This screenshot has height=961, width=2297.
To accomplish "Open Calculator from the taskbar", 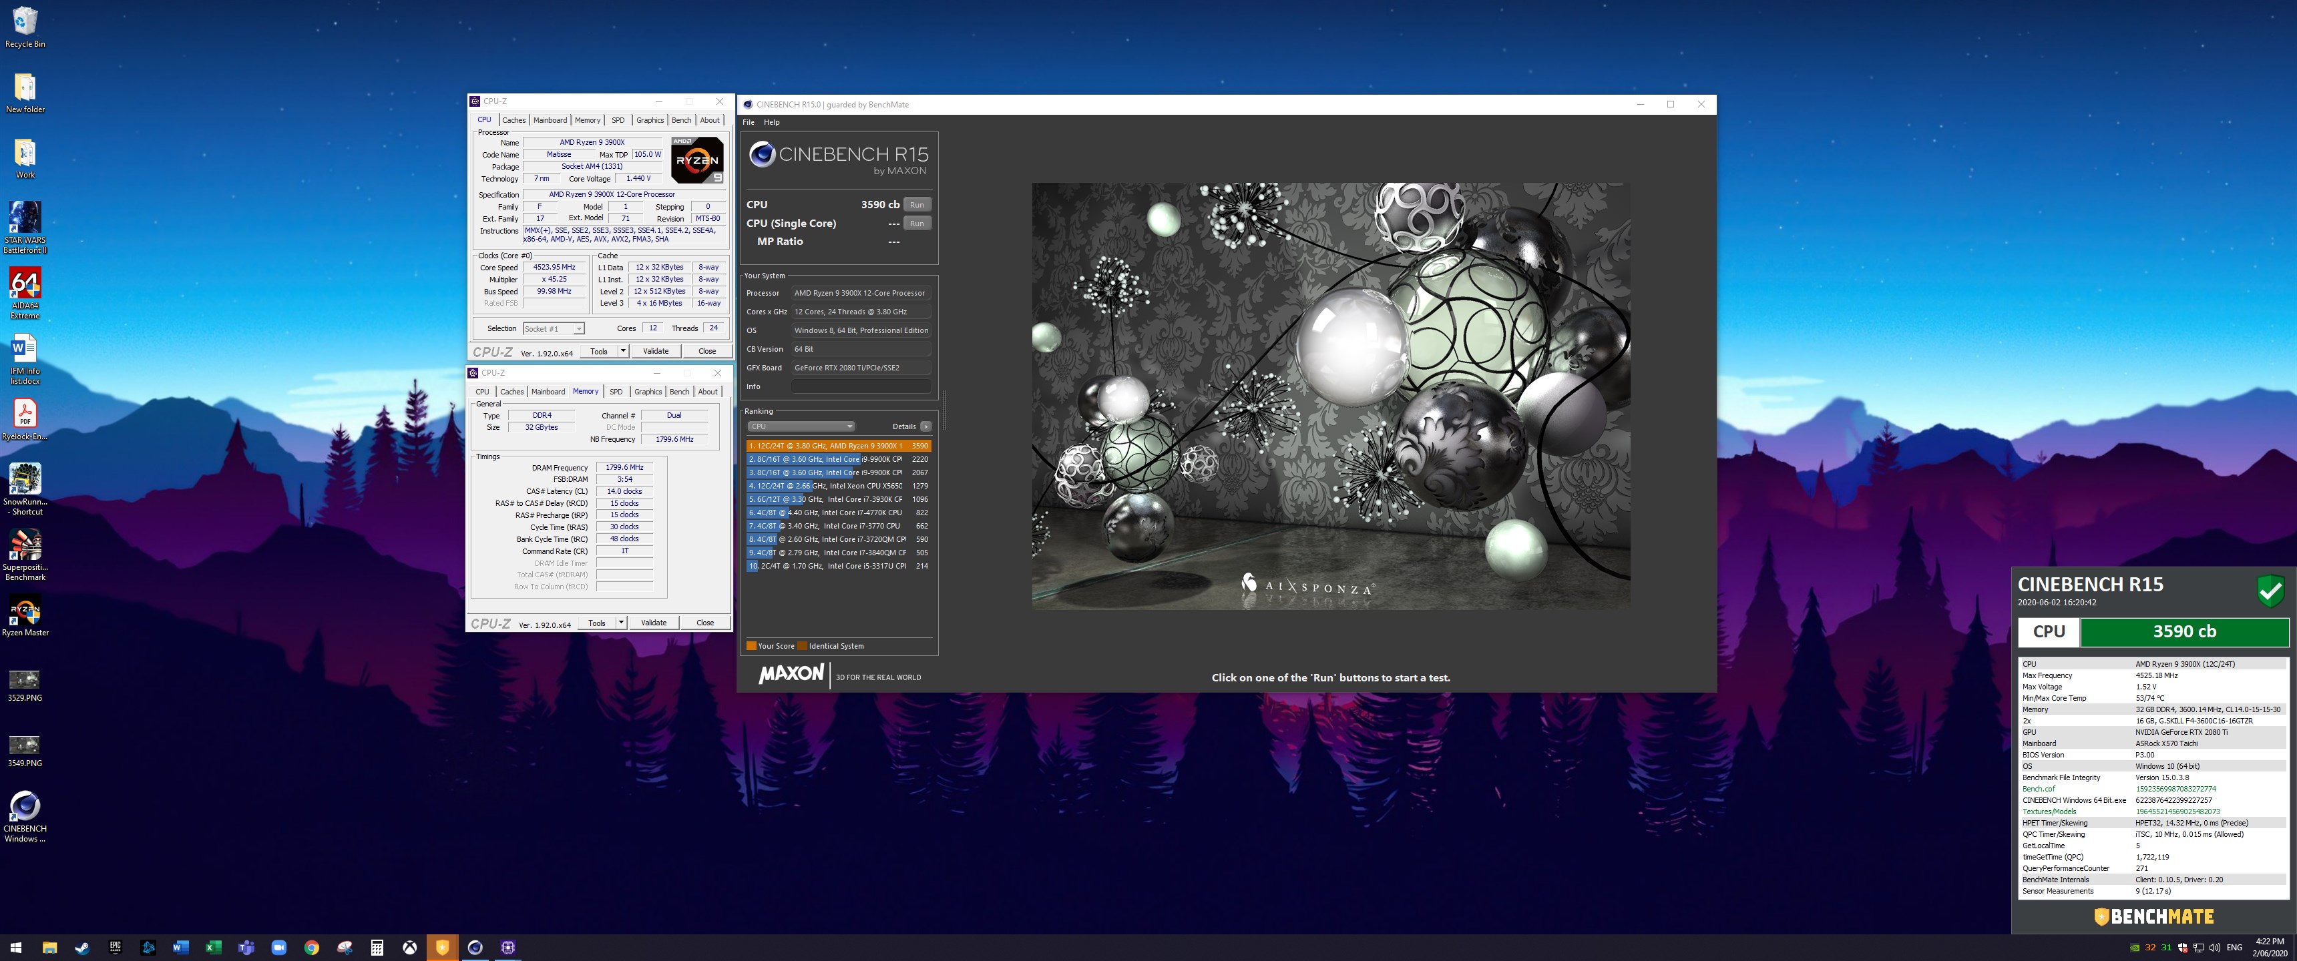I will click(377, 948).
